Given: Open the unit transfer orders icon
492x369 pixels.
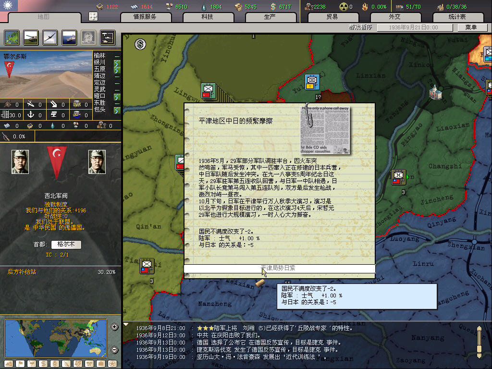Looking at the screenshot, I should (107, 37).
